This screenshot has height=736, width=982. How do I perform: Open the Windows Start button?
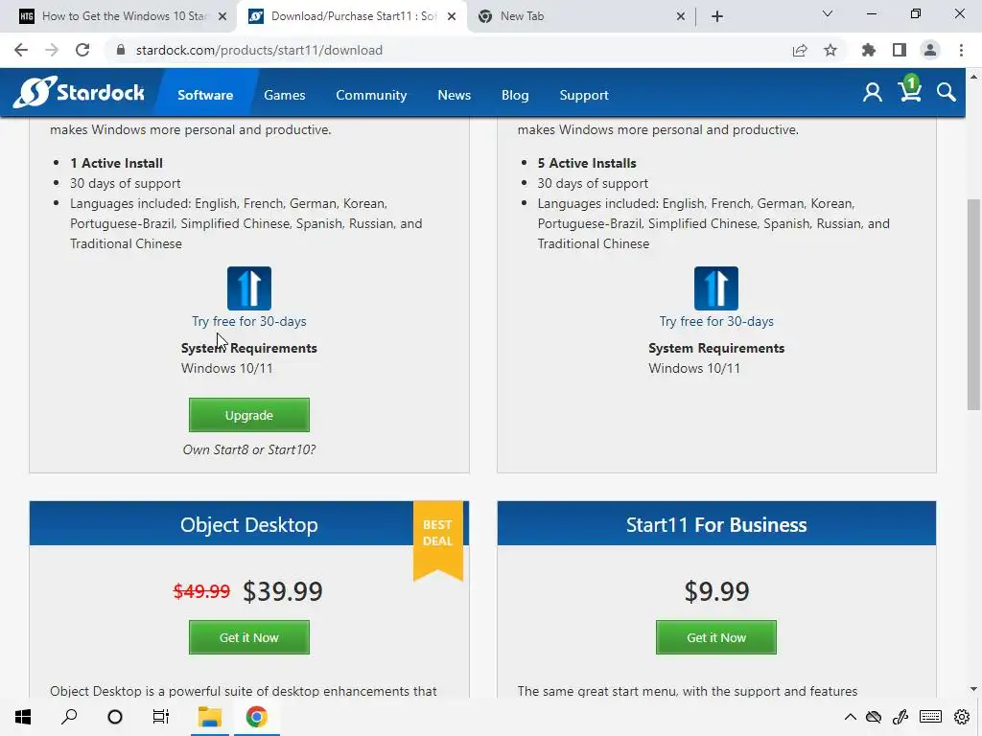pyautogui.click(x=23, y=717)
